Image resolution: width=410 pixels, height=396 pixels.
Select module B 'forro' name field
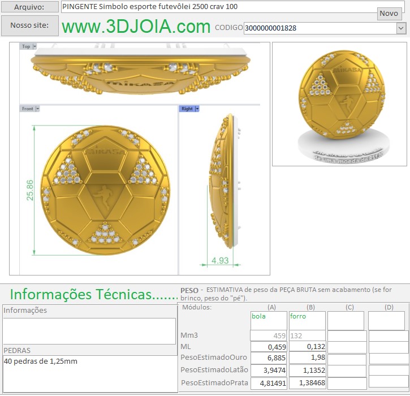(x=307, y=320)
